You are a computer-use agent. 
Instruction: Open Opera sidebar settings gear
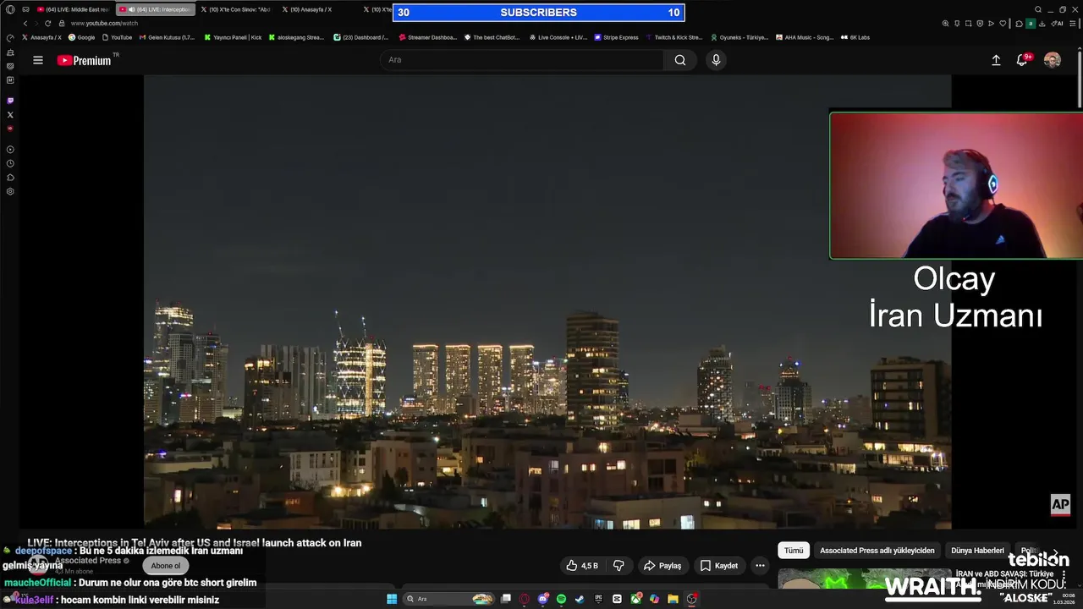pyautogui.click(x=10, y=191)
